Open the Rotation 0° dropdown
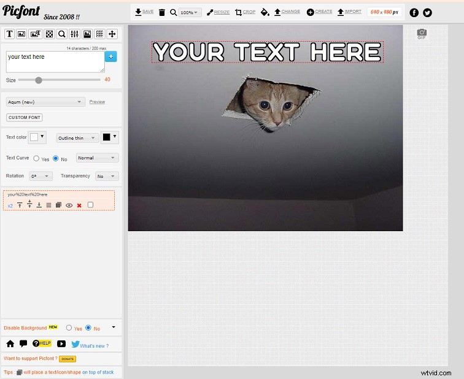The height and width of the screenshot is (379, 464). pos(41,176)
